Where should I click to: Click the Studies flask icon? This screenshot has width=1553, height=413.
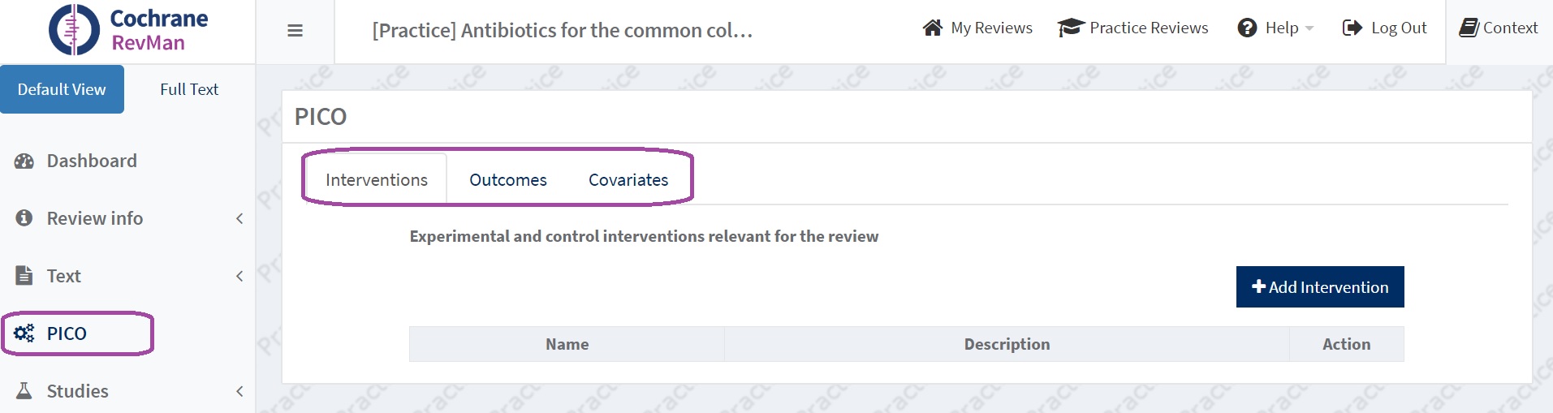[24, 391]
